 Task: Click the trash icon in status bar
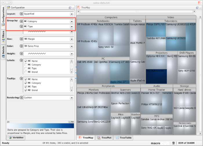point(173,143)
